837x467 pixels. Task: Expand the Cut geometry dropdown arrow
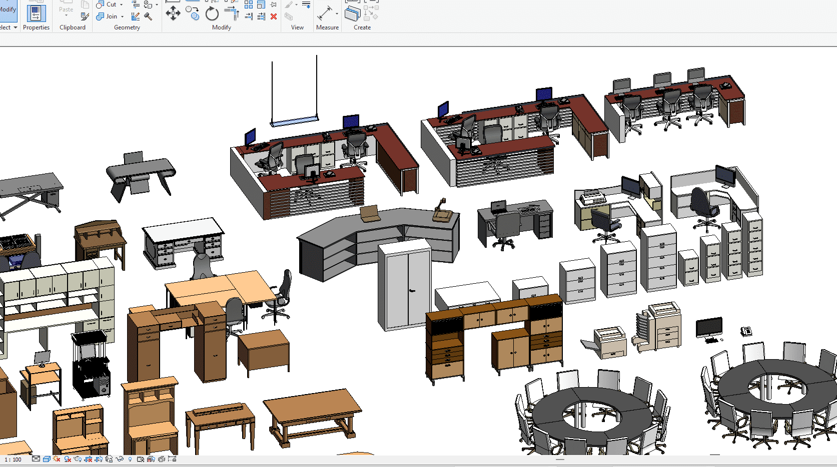point(121,4)
